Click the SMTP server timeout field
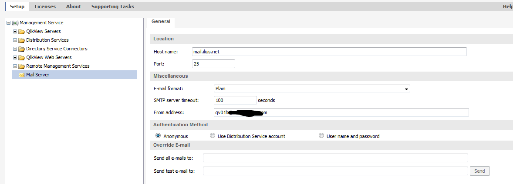This screenshot has width=513, height=184. [x=235, y=100]
